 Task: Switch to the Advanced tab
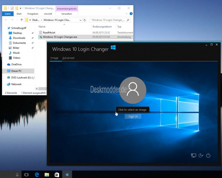pos(68,58)
